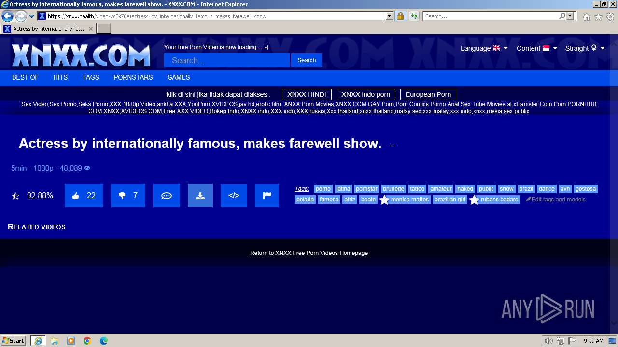Refresh the page with the green arrows icon
The image size is (618, 347).
414,16
